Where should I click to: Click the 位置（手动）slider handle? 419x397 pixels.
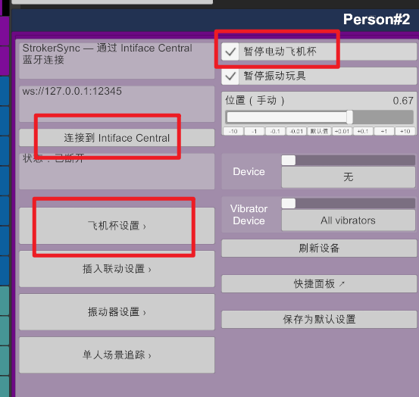[349, 117]
